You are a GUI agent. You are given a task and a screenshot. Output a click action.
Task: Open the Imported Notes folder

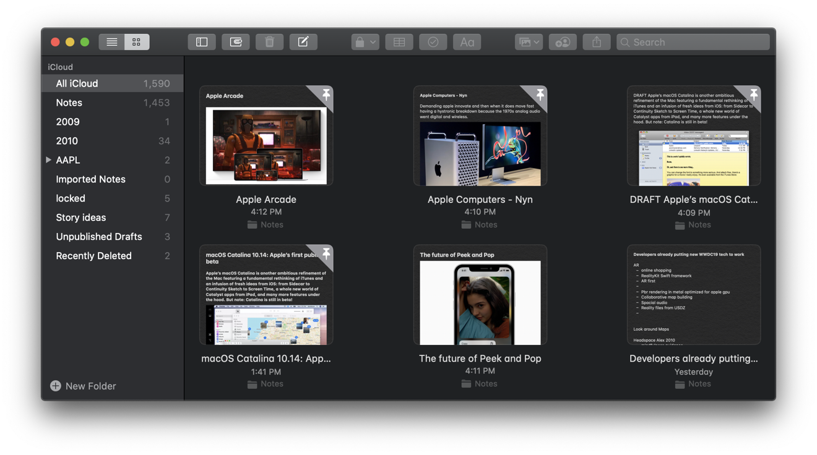(x=113, y=179)
